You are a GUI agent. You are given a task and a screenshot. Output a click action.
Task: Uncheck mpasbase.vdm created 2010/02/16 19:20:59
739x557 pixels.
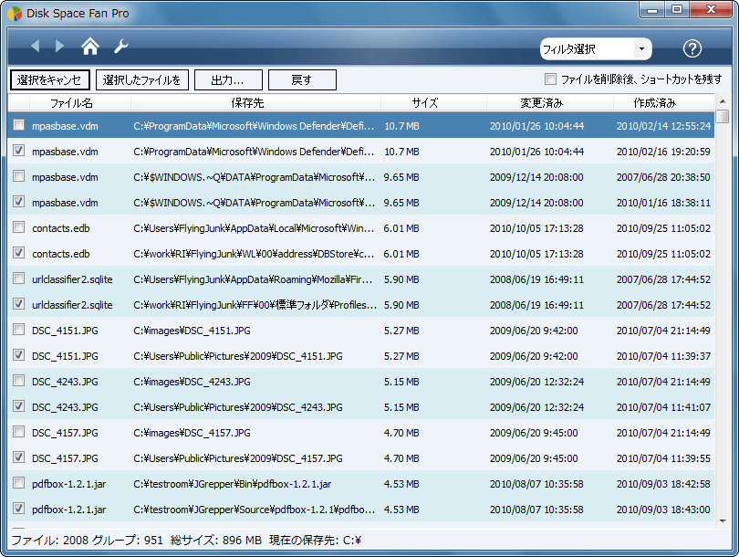[x=19, y=151]
